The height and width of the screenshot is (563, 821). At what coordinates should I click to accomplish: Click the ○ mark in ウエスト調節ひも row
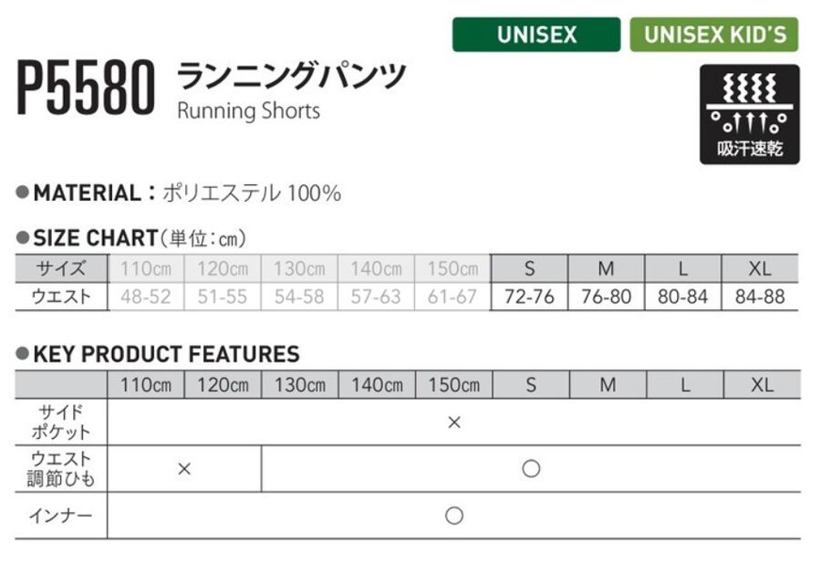click(531, 468)
